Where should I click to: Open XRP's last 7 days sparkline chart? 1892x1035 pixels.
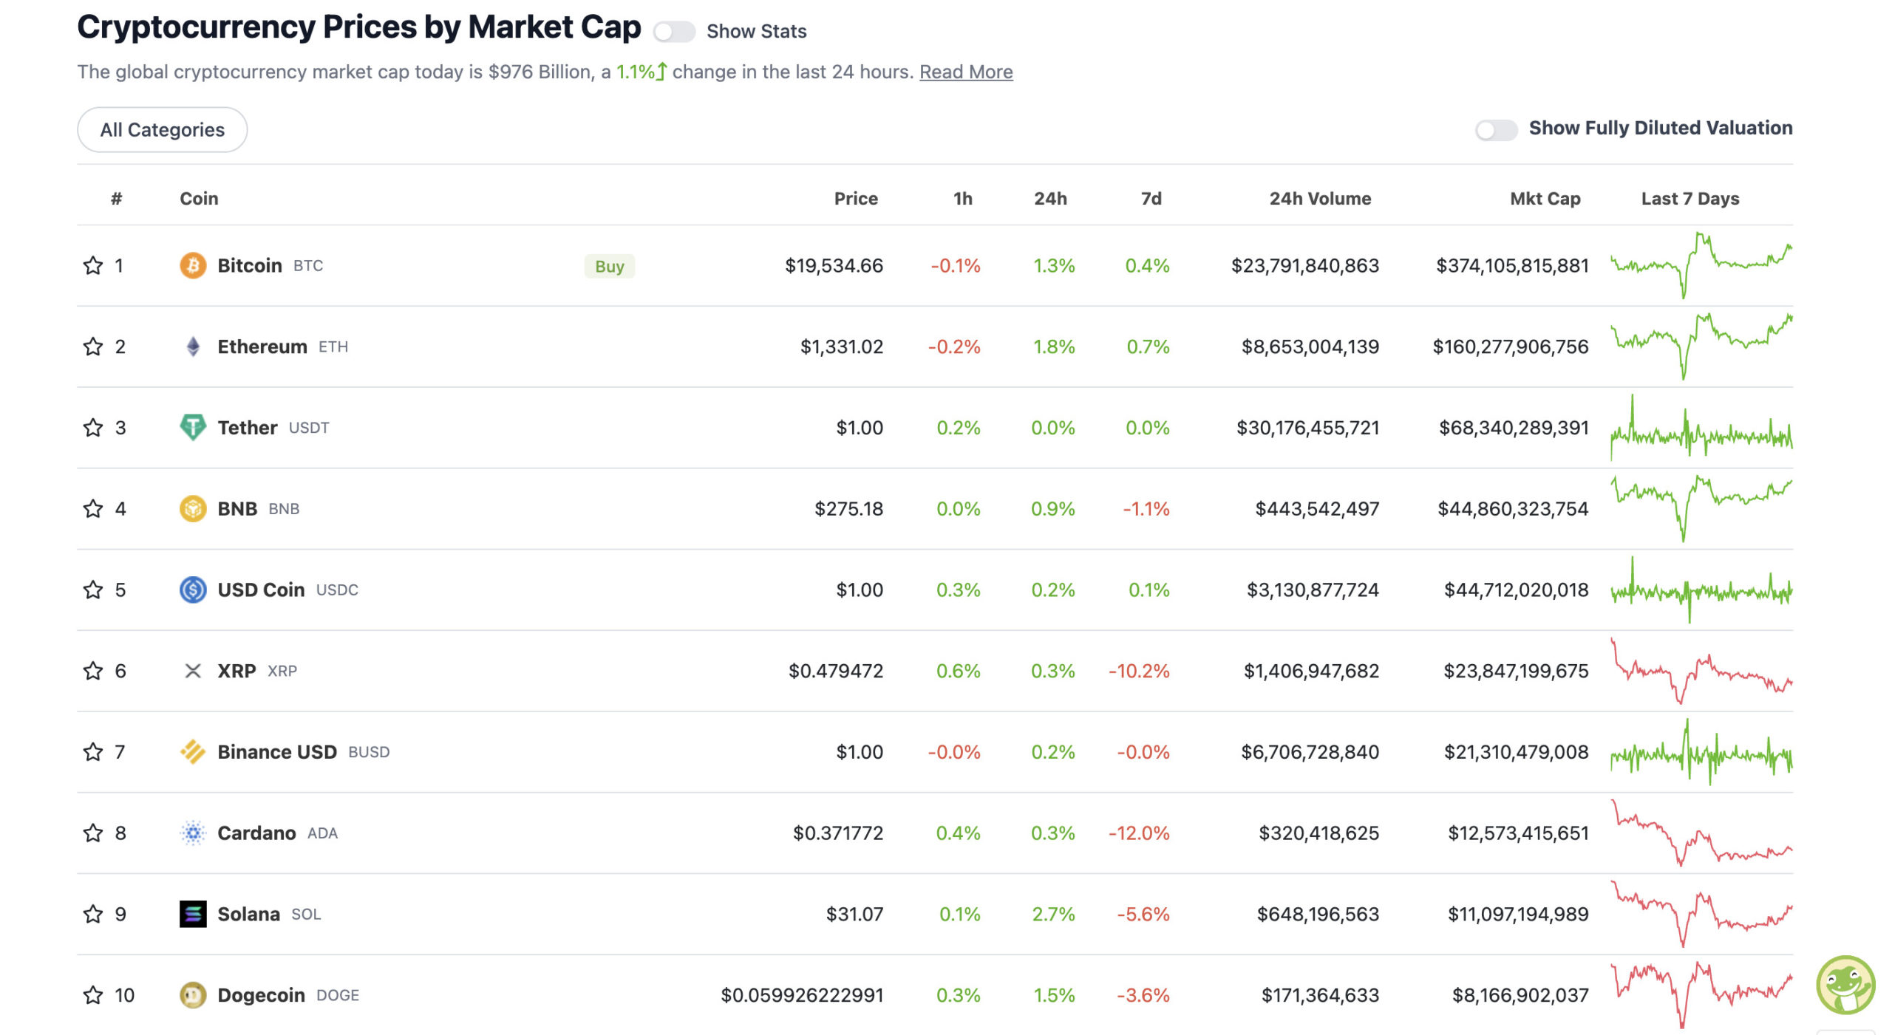pos(1701,671)
